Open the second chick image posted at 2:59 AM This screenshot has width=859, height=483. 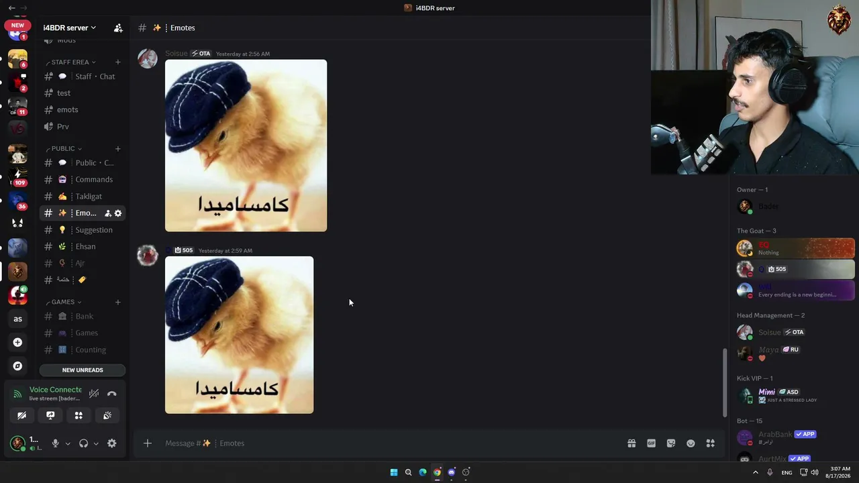pyautogui.click(x=240, y=335)
